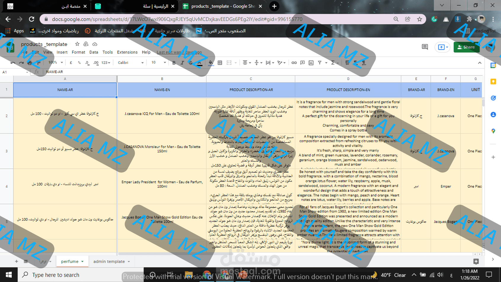Open the Borders tool
This screenshot has height=282, width=501.
220,63
